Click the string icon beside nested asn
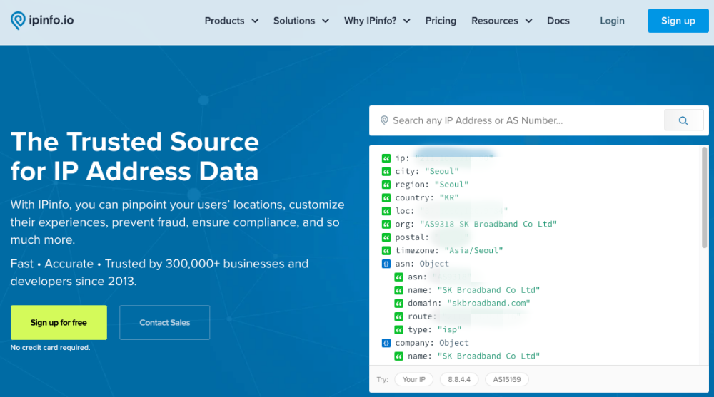 399,277
